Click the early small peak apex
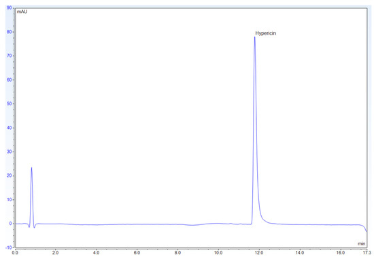The width and height of the screenshot is (374, 259). point(31,168)
